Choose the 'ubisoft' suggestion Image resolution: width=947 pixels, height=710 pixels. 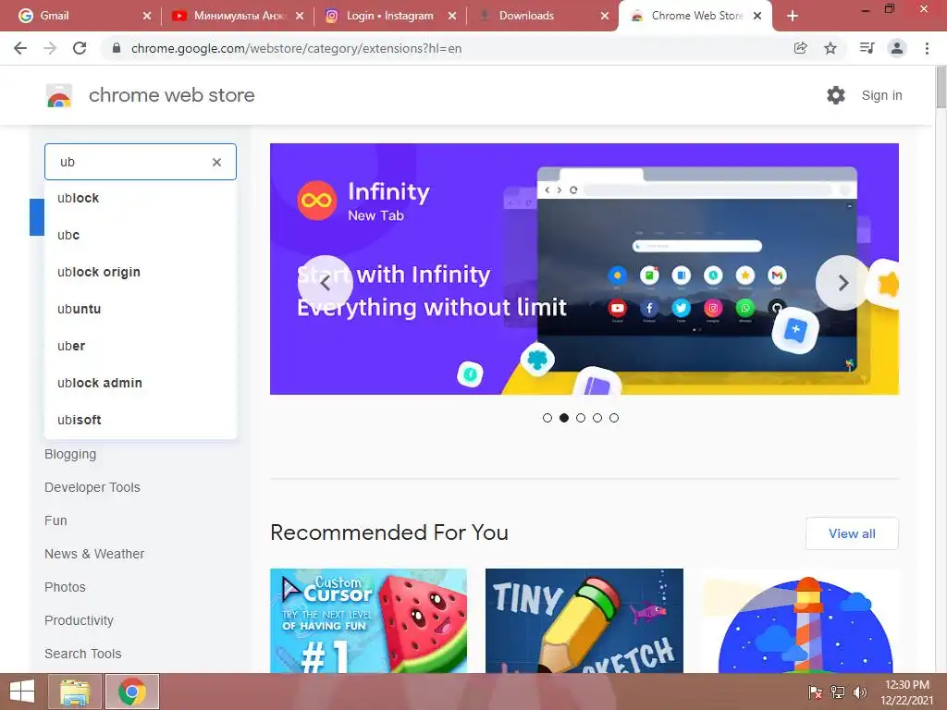click(x=141, y=420)
